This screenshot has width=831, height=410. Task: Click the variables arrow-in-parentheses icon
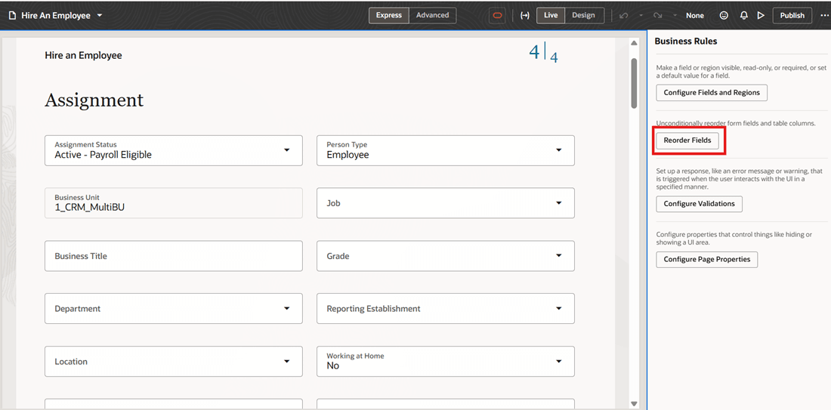pos(525,15)
